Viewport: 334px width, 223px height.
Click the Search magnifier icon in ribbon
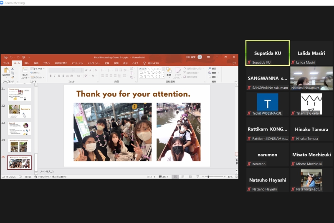[x=209, y=68]
